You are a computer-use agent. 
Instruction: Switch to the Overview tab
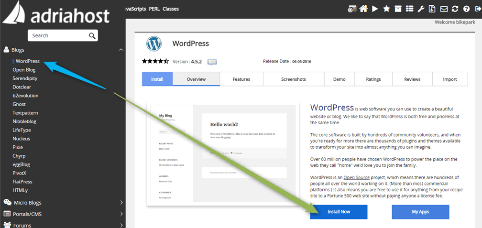tap(197, 79)
